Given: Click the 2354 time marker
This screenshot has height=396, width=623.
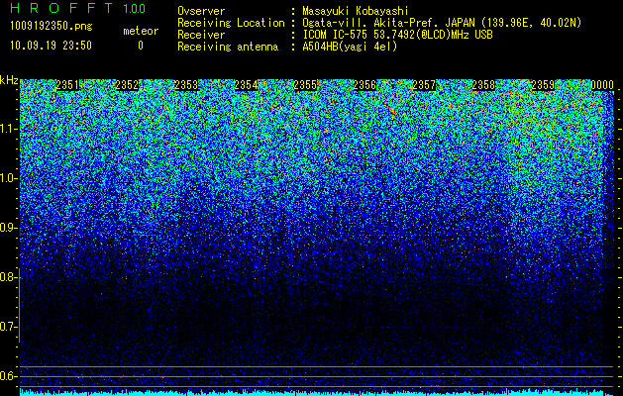Looking at the screenshot, I should (246, 85).
